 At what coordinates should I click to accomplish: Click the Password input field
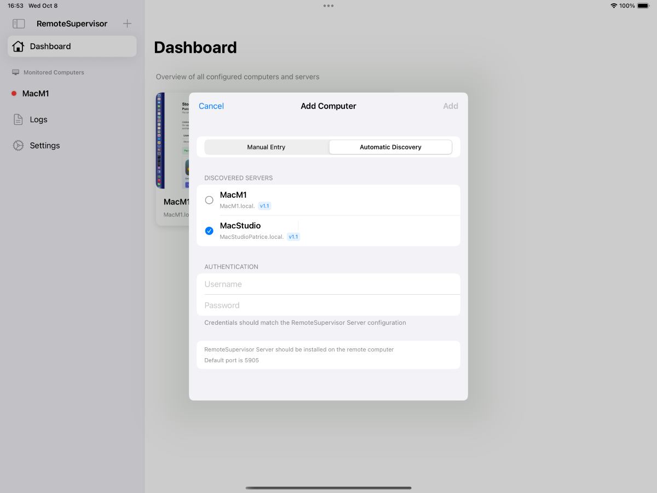328,306
